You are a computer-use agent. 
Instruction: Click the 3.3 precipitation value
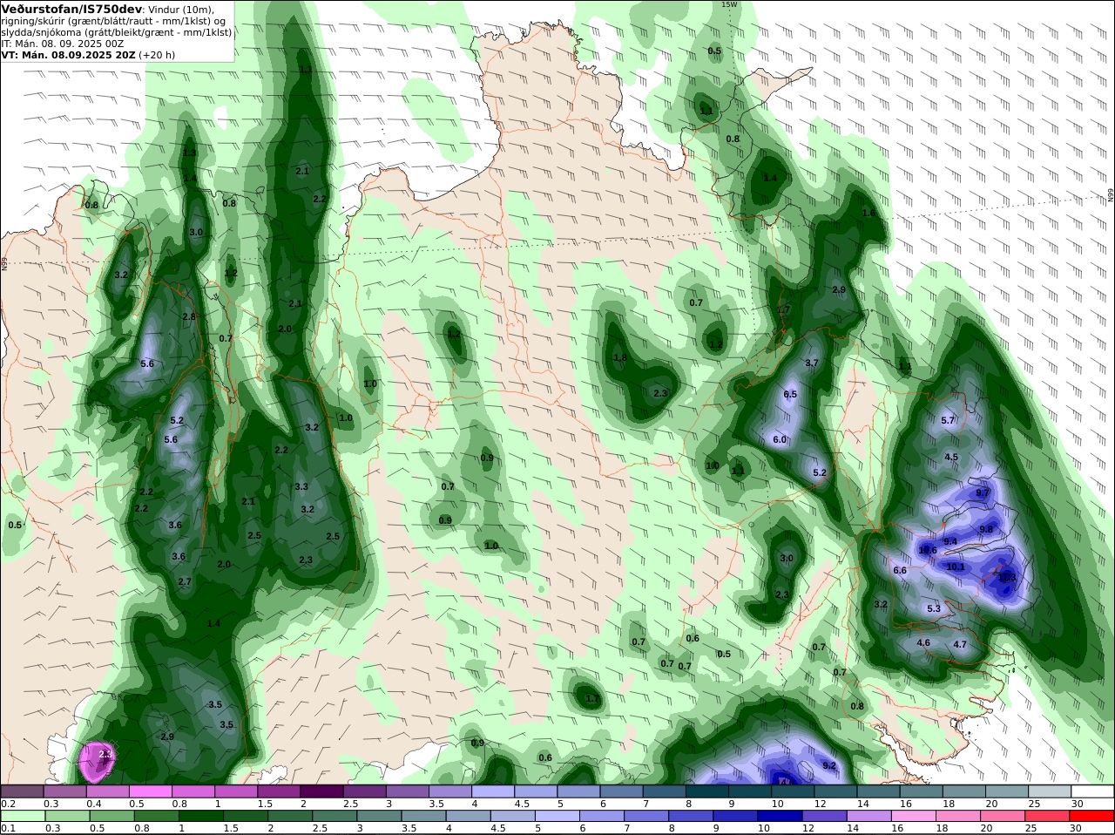tap(301, 486)
